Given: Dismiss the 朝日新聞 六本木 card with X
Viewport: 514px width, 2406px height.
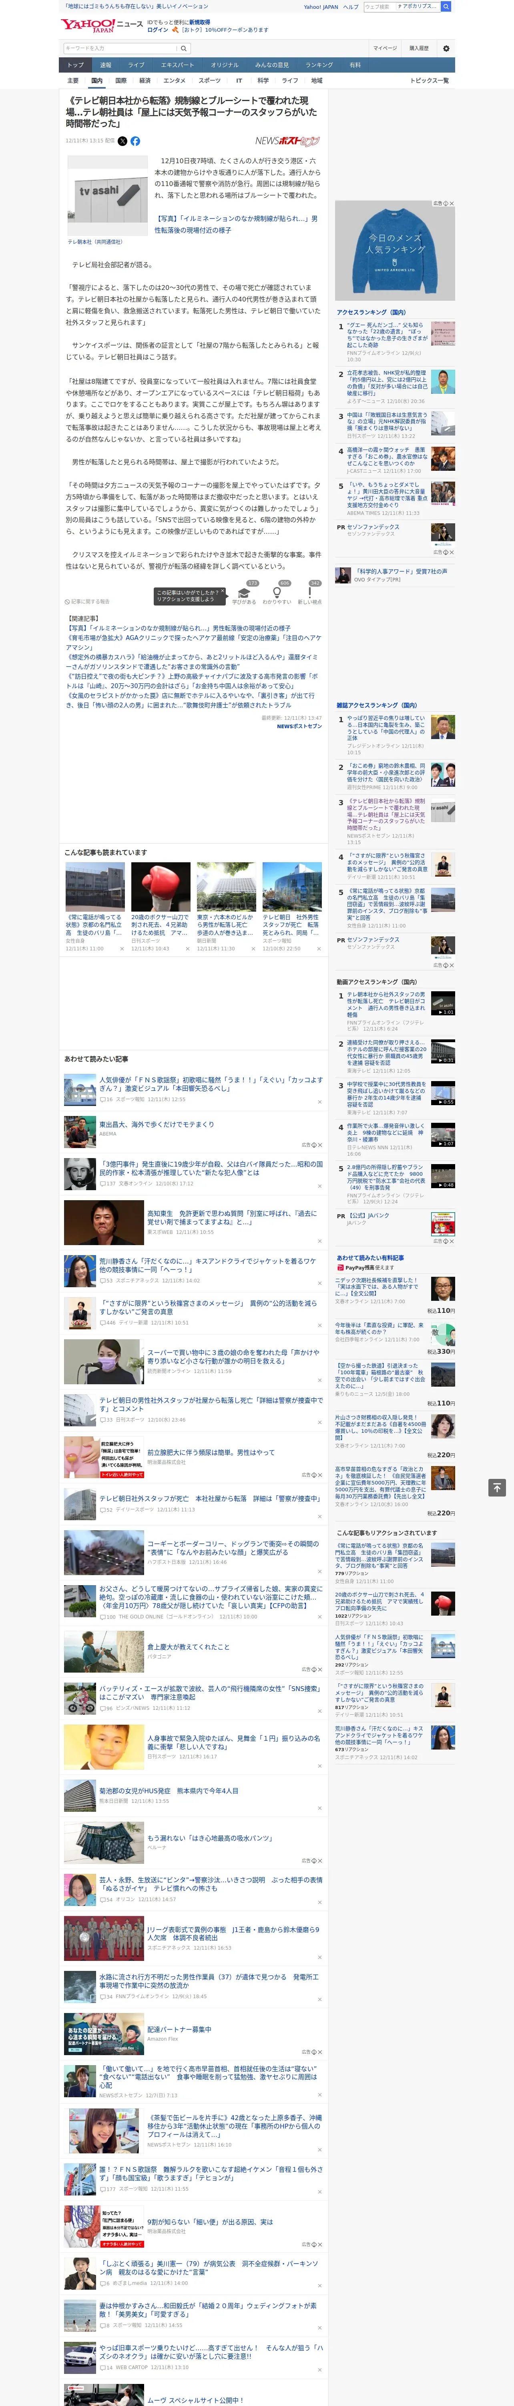Looking at the screenshot, I should coord(253,949).
